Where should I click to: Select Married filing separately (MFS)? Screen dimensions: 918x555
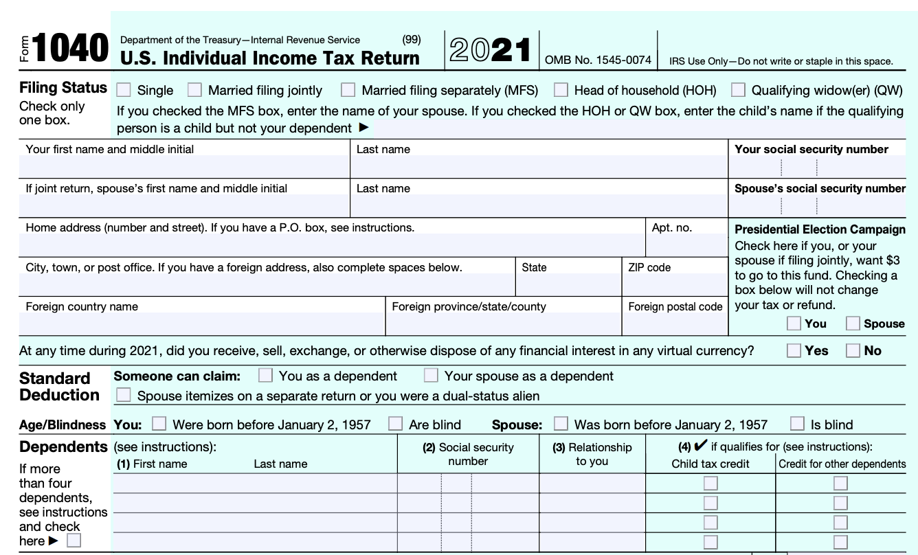(x=348, y=89)
